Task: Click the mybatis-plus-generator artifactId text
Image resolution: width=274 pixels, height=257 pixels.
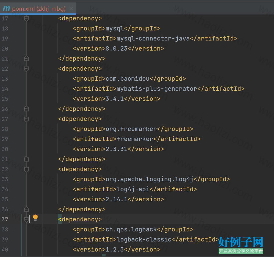Action: pyautogui.click(x=157, y=89)
